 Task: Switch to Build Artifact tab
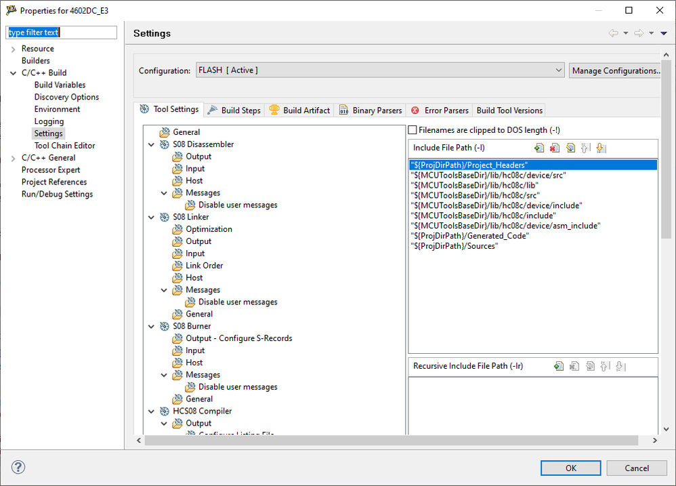click(299, 110)
